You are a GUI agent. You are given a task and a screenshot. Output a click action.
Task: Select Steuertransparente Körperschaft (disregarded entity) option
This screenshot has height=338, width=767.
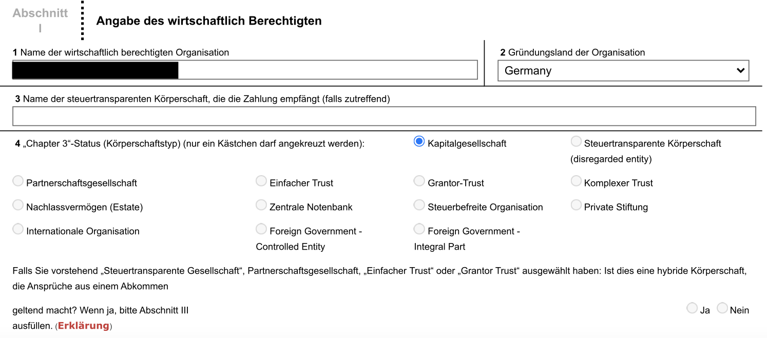pos(576,141)
